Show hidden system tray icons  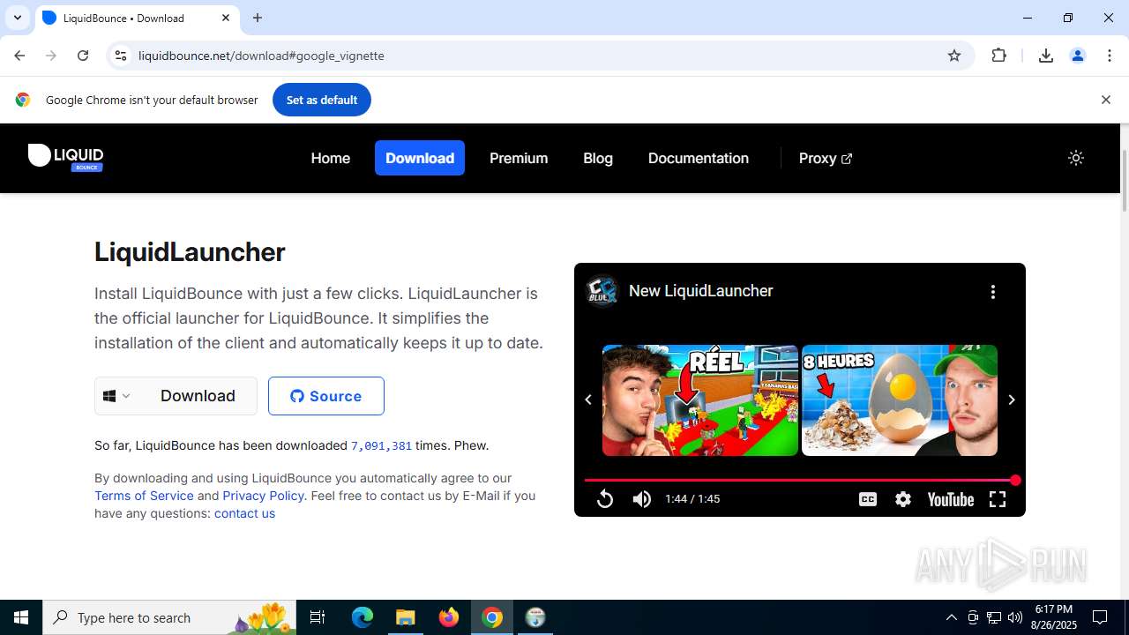[x=952, y=617]
